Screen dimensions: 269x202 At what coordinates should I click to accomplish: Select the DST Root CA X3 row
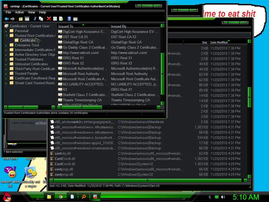point(109,37)
